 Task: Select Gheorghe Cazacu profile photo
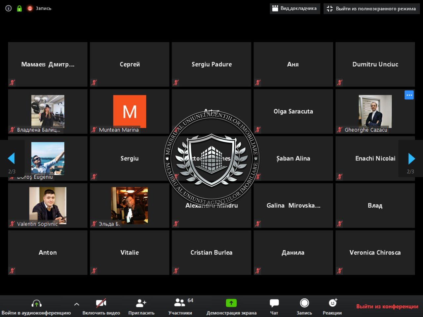click(x=375, y=111)
